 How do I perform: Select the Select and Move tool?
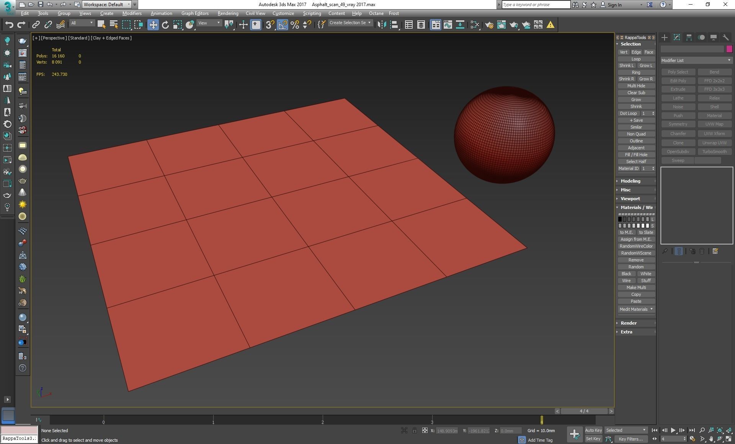point(153,25)
